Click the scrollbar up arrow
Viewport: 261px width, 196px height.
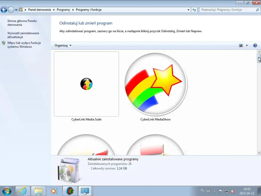[259, 52]
